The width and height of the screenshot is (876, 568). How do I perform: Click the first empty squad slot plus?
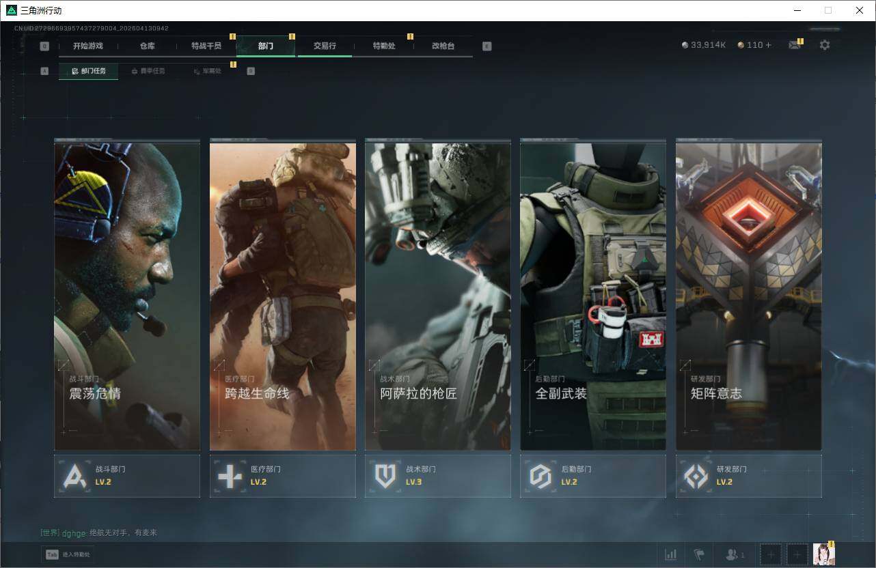coord(770,554)
